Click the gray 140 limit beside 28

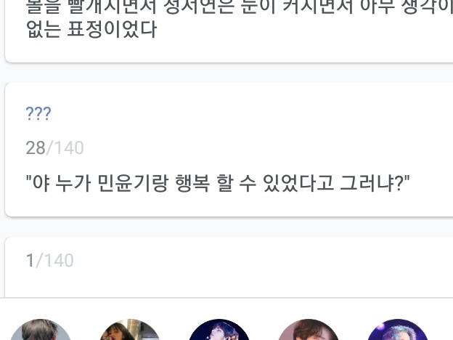point(69,147)
